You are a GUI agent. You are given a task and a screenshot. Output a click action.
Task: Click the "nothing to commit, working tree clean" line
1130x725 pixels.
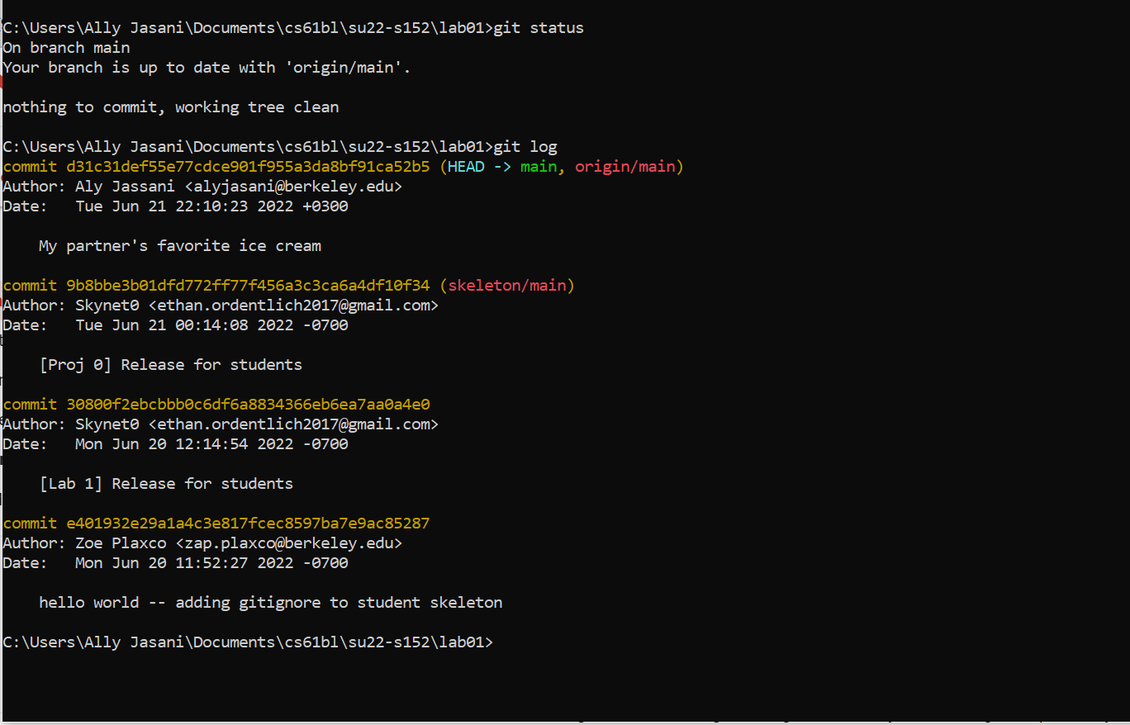tap(171, 107)
